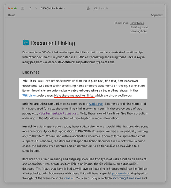
Task: Open the property icon link
Action: [121, 173]
